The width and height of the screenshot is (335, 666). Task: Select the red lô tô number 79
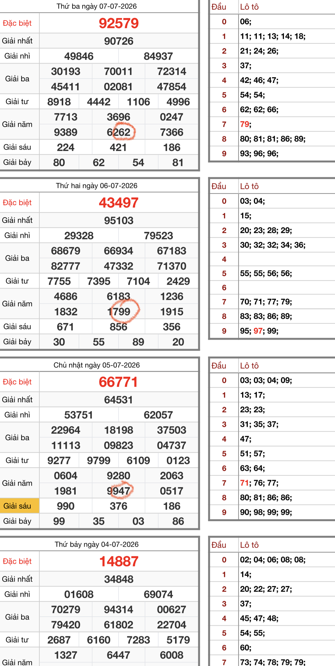point(245,124)
